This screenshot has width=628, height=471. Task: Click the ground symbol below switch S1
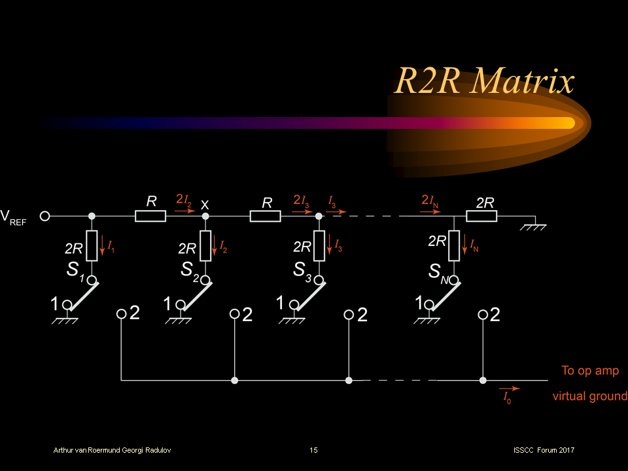coord(68,320)
